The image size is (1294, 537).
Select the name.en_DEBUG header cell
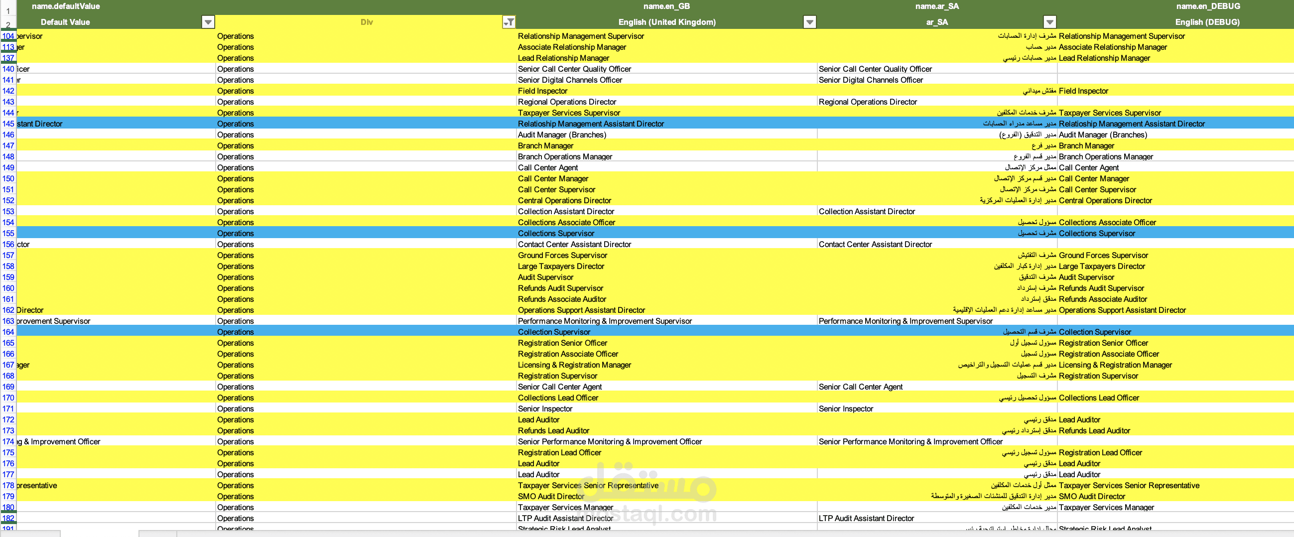(1208, 6)
